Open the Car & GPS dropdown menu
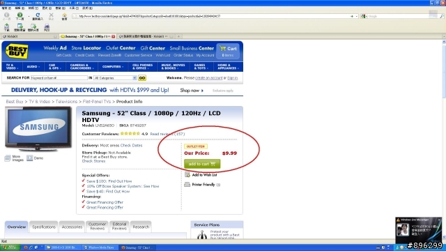446x251 pixels. point(55,67)
